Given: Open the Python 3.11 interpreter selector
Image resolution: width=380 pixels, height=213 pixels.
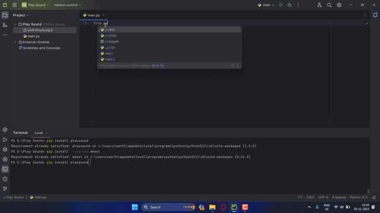Looking at the screenshot, I should pyautogui.click(x=359, y=197).
